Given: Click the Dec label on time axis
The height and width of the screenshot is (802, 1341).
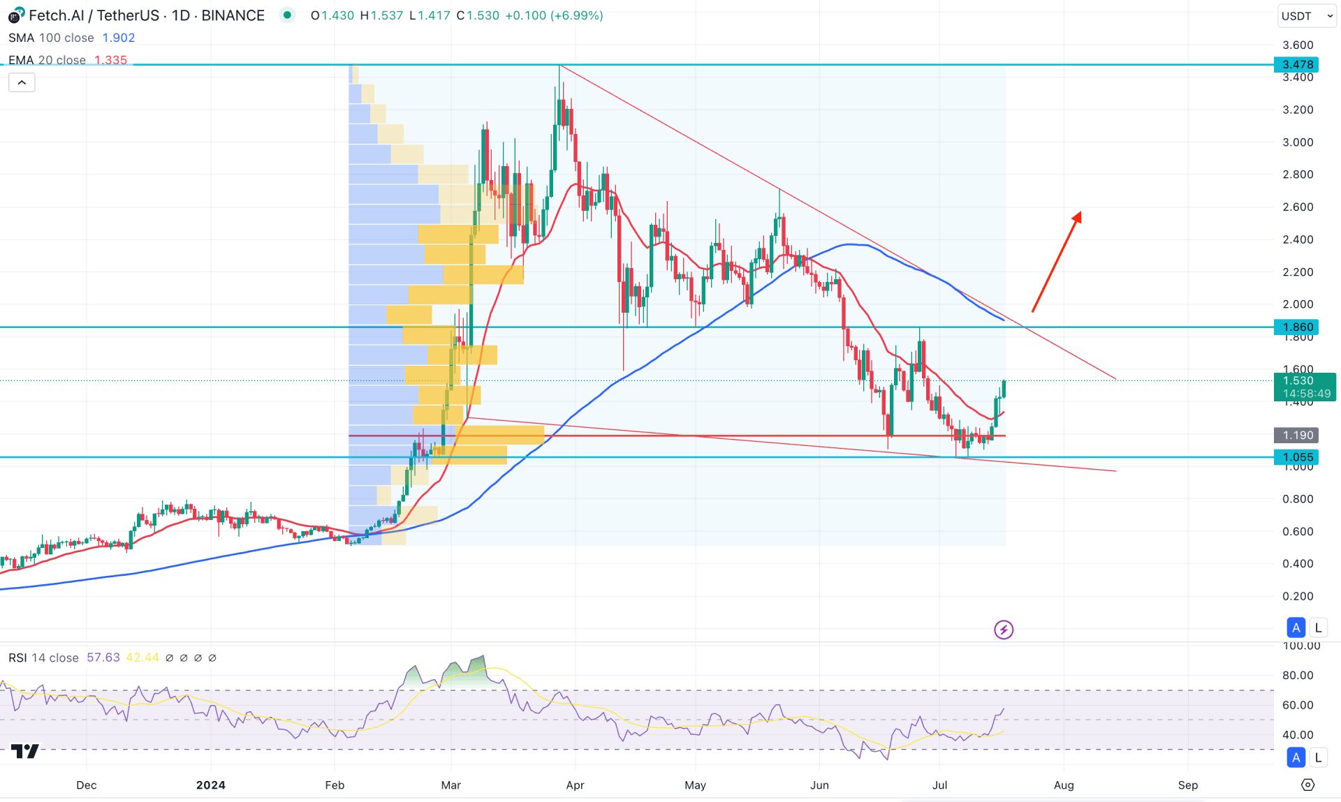Looking at the screenshot, I should (87, 785).
